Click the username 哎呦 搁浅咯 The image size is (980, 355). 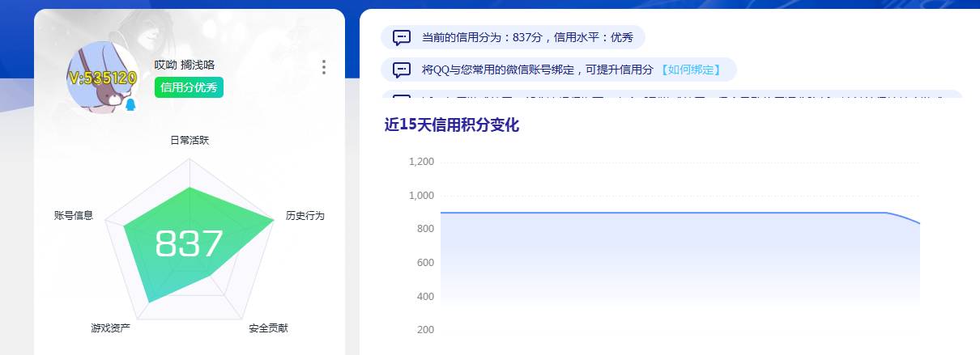click(x=185, y=65)
